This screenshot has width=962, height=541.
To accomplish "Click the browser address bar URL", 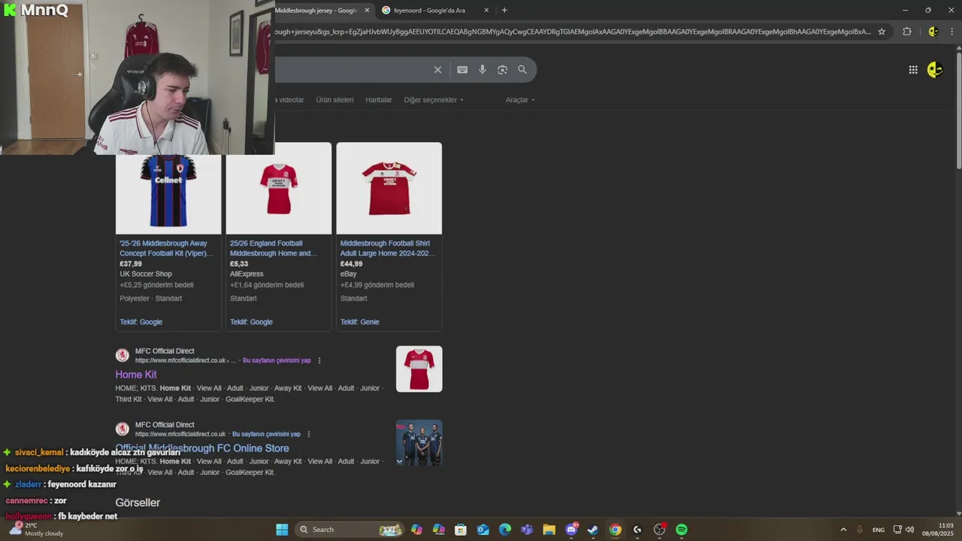I will pos(573,32).
